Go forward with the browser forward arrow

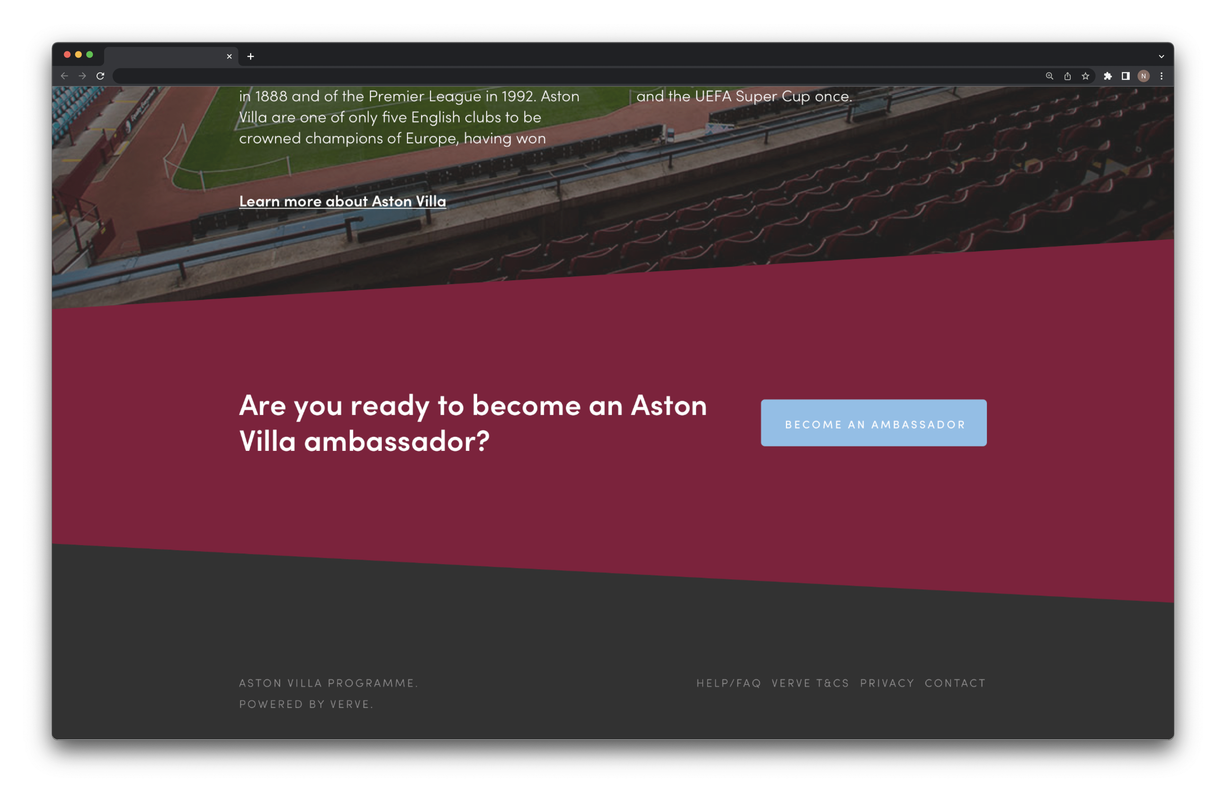(x=82, y=76)
